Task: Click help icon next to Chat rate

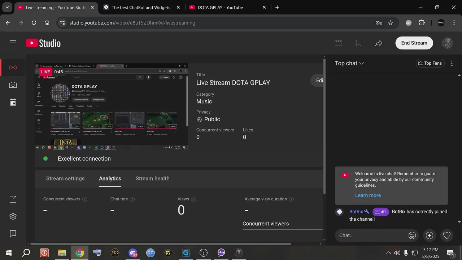Action: pyautogui.click(x=132, y=199)
